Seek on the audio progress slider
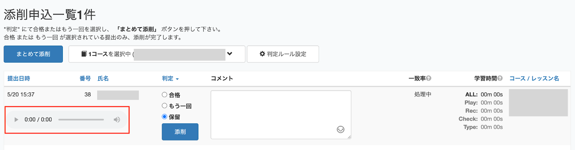The height and width of the screenshot is (150, 575). click(81, 119)
